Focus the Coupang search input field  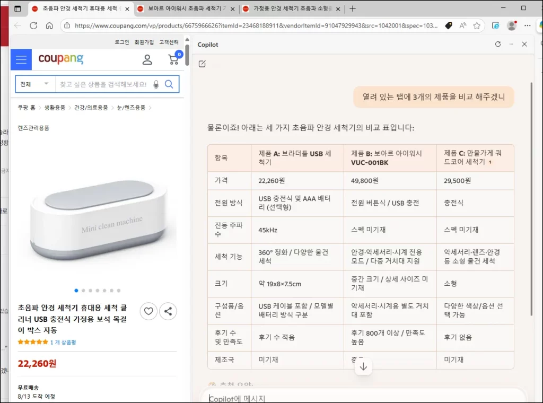coord(103,84)
